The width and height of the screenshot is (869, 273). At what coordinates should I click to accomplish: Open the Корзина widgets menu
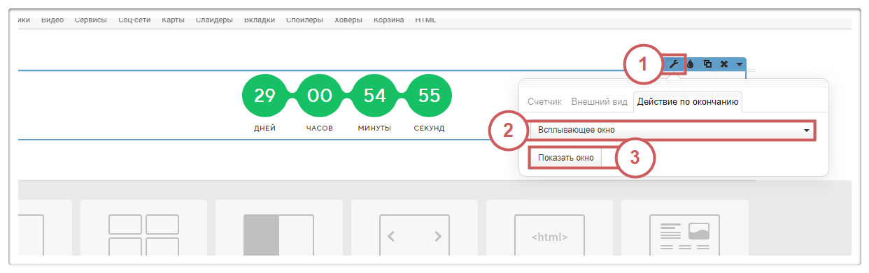pos(388,20)
